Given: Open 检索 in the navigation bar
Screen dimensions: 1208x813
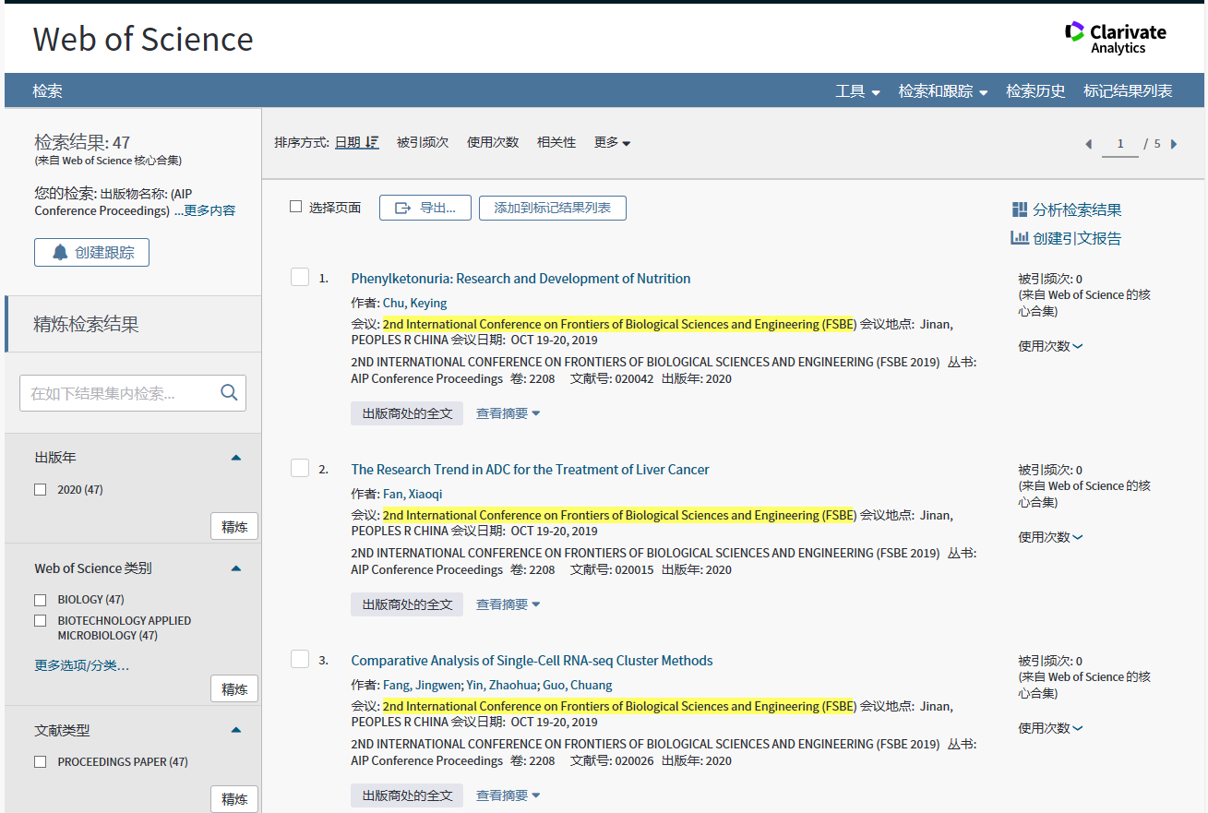Looking at the screenshot, I should (48, 91).
